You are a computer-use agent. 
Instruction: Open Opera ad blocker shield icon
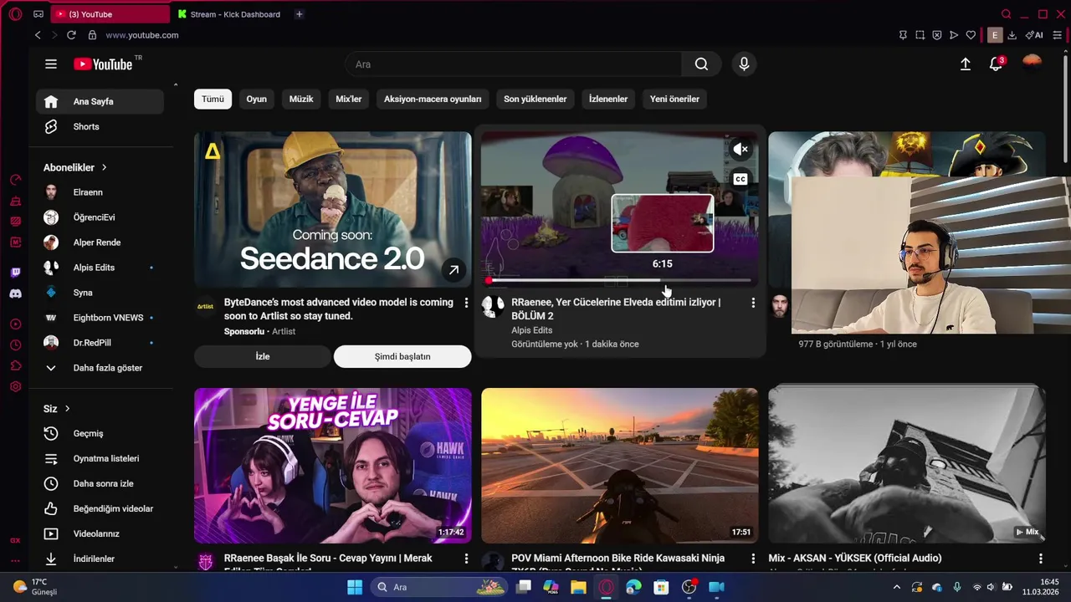(936, 35)
